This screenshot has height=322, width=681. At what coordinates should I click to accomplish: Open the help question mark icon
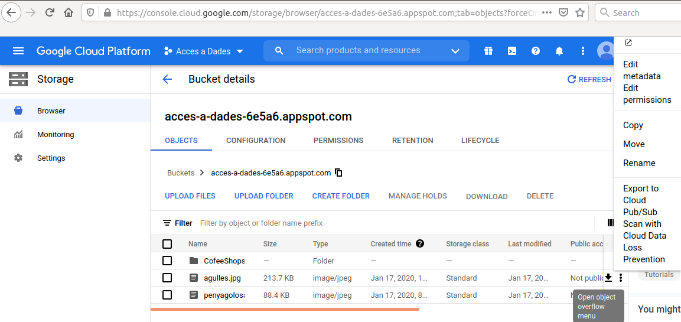[536, 51]
